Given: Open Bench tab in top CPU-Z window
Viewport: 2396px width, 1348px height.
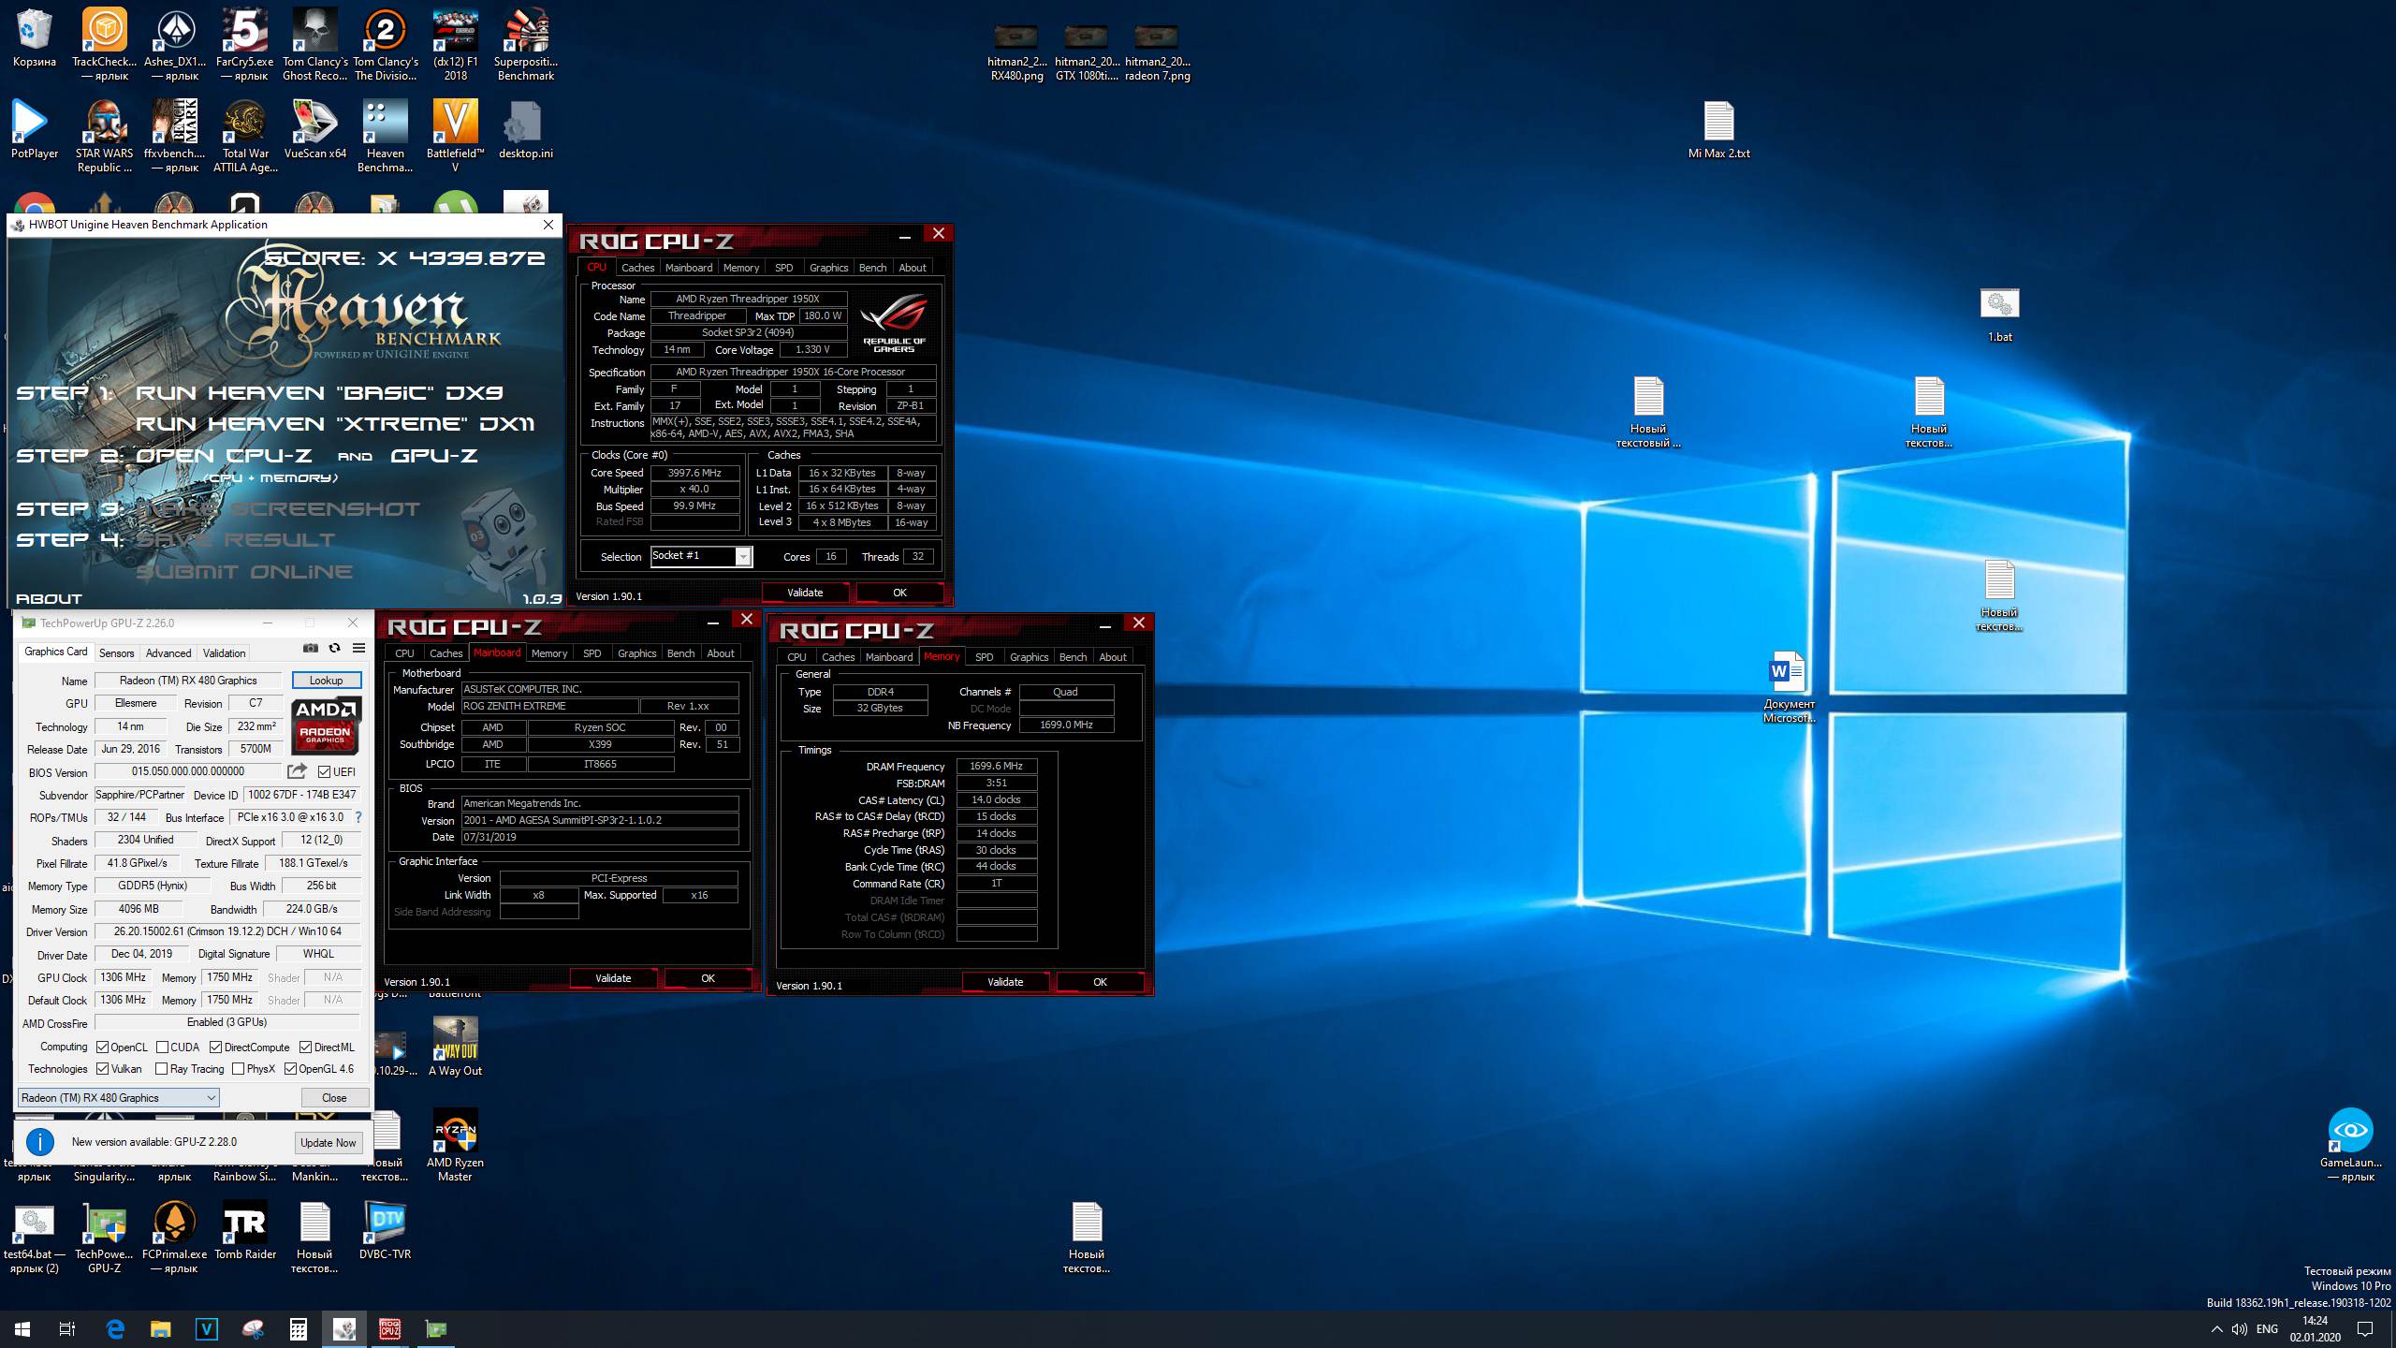Looking at the screenshot, I should point(872,268).
